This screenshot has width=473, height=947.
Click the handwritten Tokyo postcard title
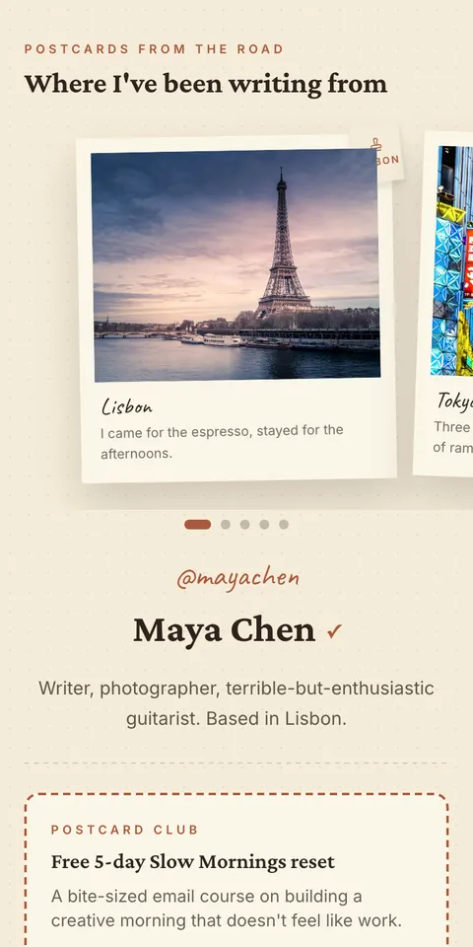(454, 401)
